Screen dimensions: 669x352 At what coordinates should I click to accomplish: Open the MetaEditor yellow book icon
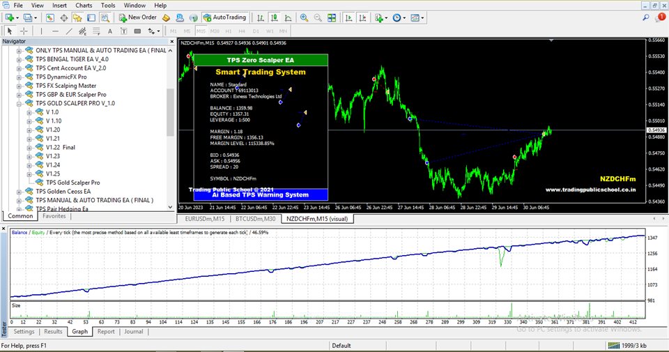click(167, 17)
